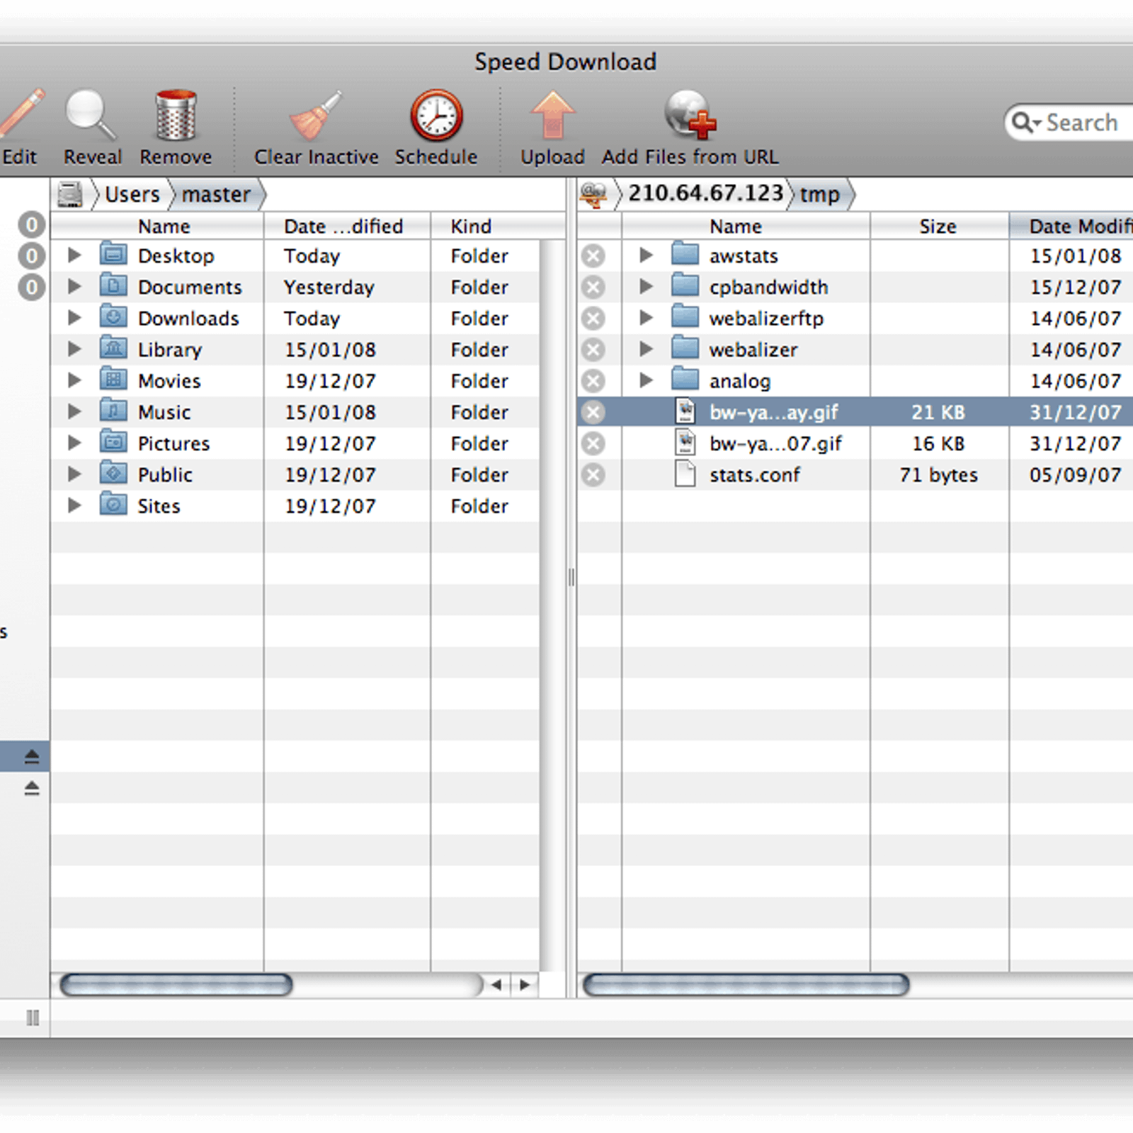Viewport: 1133px width, 1133px height.
Task: Click the Reveal magnifier icon
Action: [91, 115]
